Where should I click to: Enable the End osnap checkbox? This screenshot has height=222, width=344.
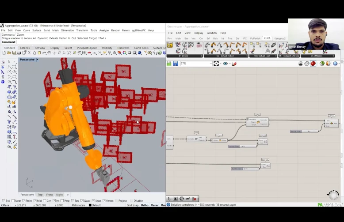[x=4, y=201]
